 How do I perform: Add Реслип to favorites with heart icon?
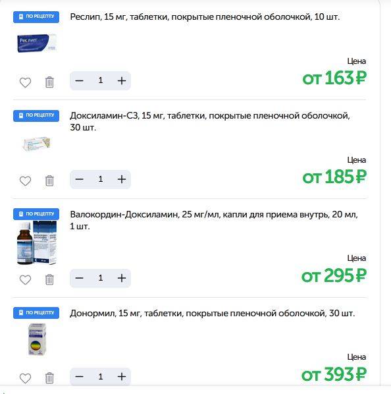(25, 82)
